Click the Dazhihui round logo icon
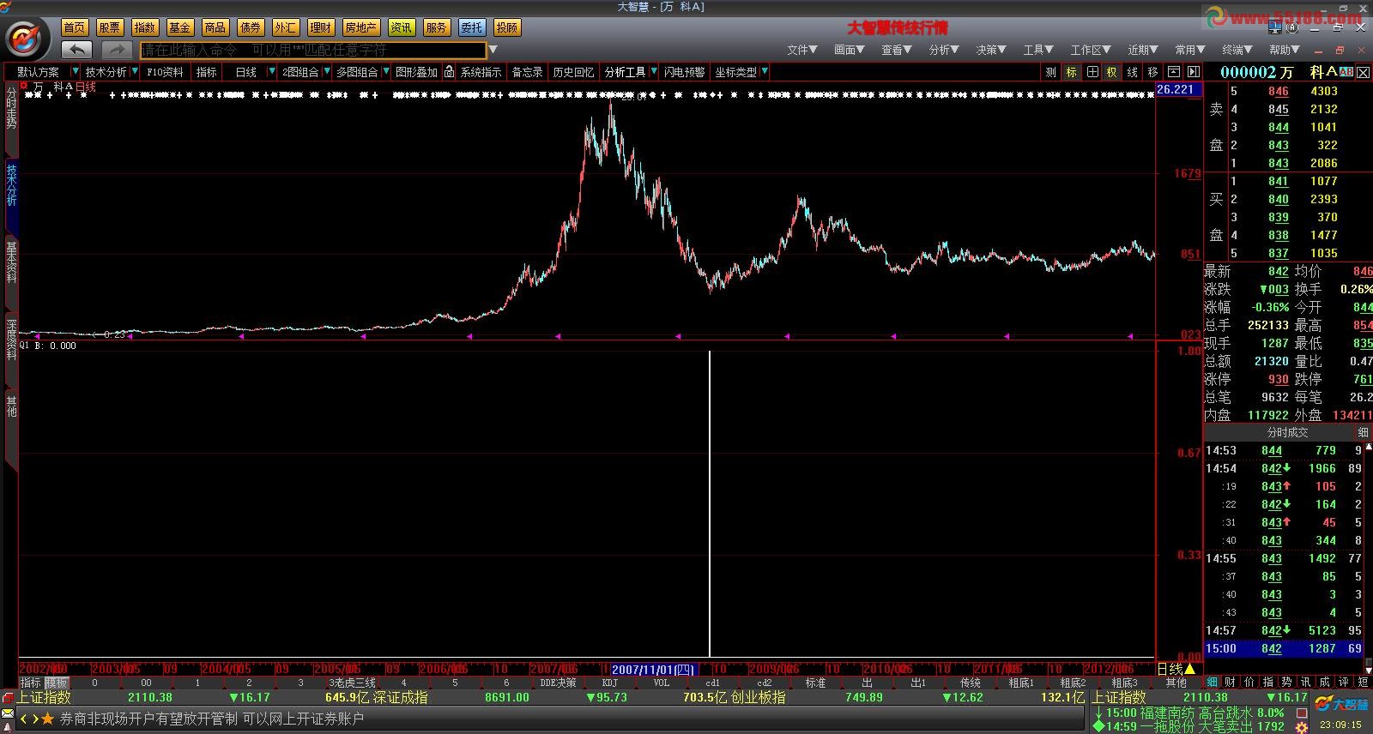Viewport: 1373px width, 734px height. tap(24, 39)
